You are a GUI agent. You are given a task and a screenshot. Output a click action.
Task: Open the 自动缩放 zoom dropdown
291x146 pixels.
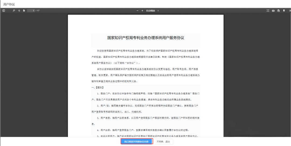pos(152,10)
